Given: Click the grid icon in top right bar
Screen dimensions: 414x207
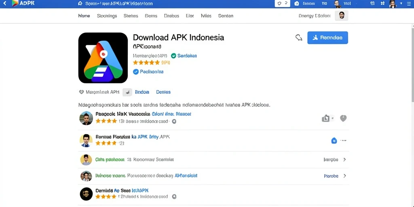Looking at the screenshot, I should click(382, 3).
